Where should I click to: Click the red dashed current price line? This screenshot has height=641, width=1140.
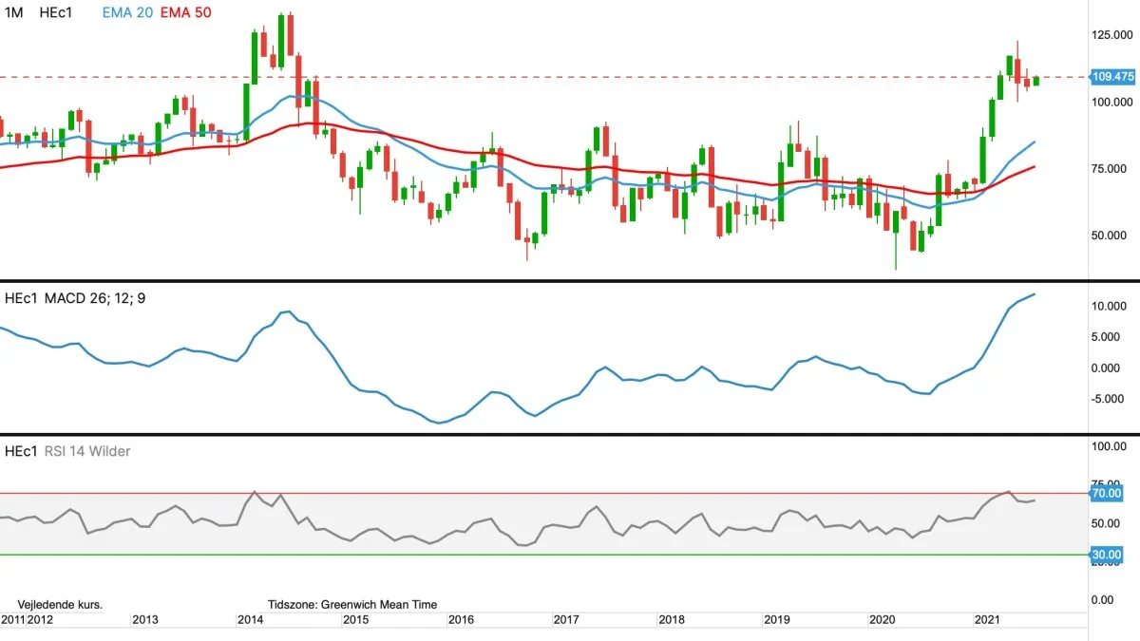(x=570, y=77)
